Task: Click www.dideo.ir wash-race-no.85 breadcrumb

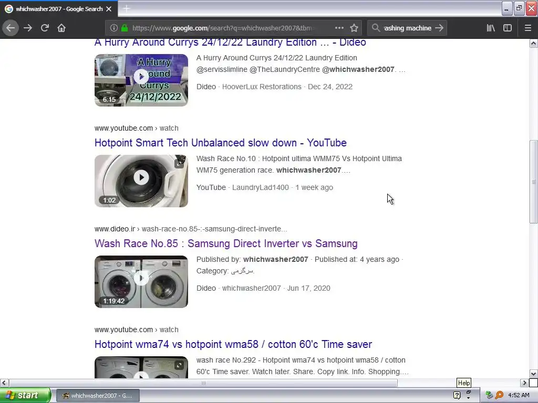Action: click(x=191, y=229)
